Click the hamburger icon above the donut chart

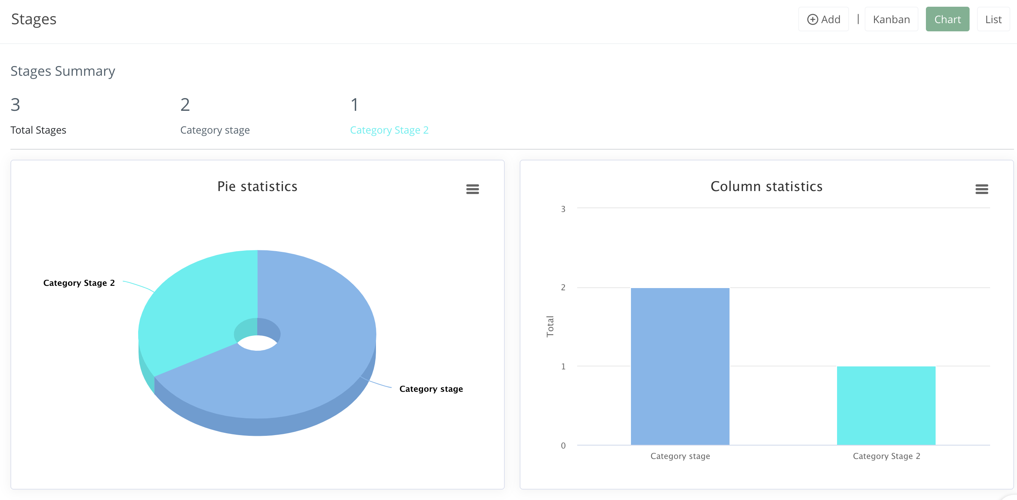click(473, 190)
